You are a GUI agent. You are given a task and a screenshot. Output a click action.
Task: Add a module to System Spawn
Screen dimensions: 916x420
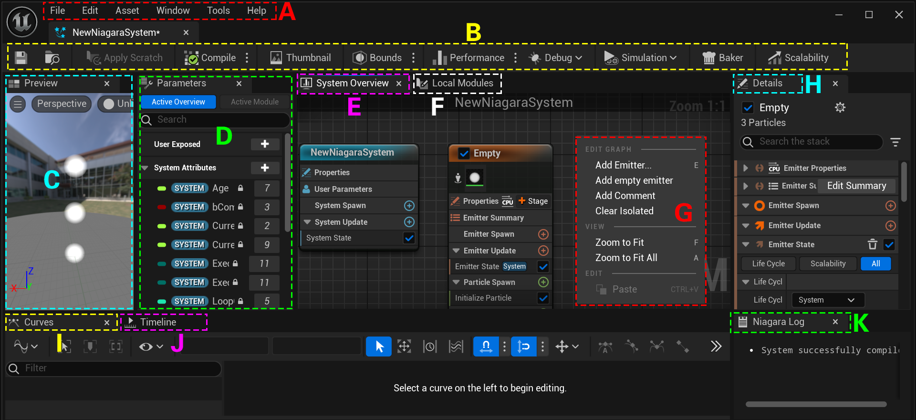pyautogui.click(x=409, y=206)
